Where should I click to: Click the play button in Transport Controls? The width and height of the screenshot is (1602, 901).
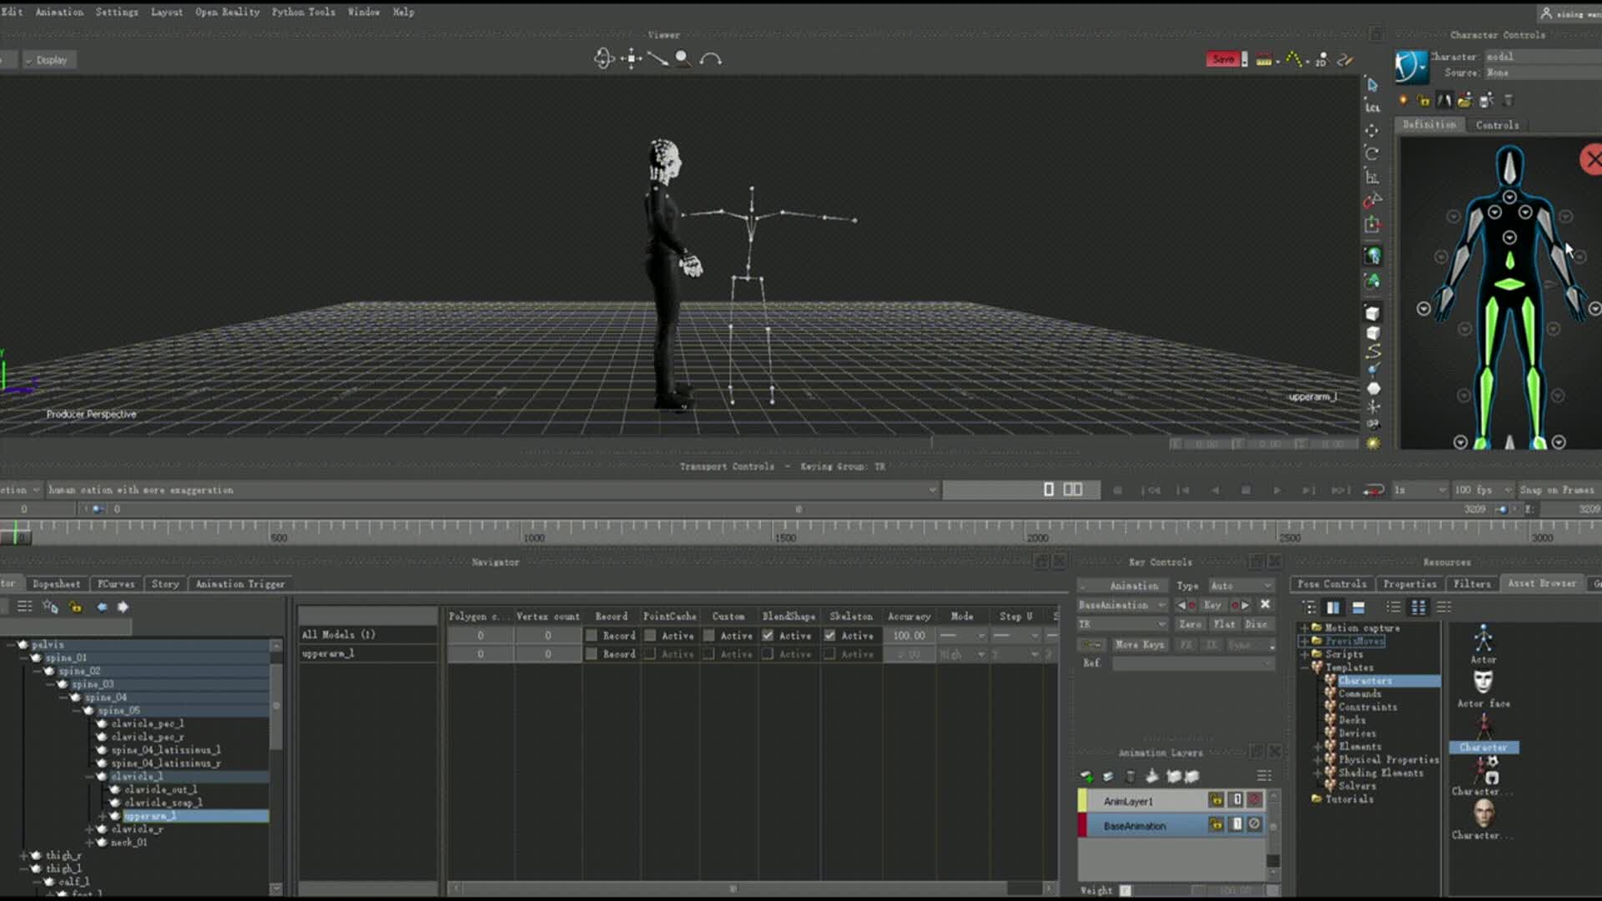(x=1277, y=491)
